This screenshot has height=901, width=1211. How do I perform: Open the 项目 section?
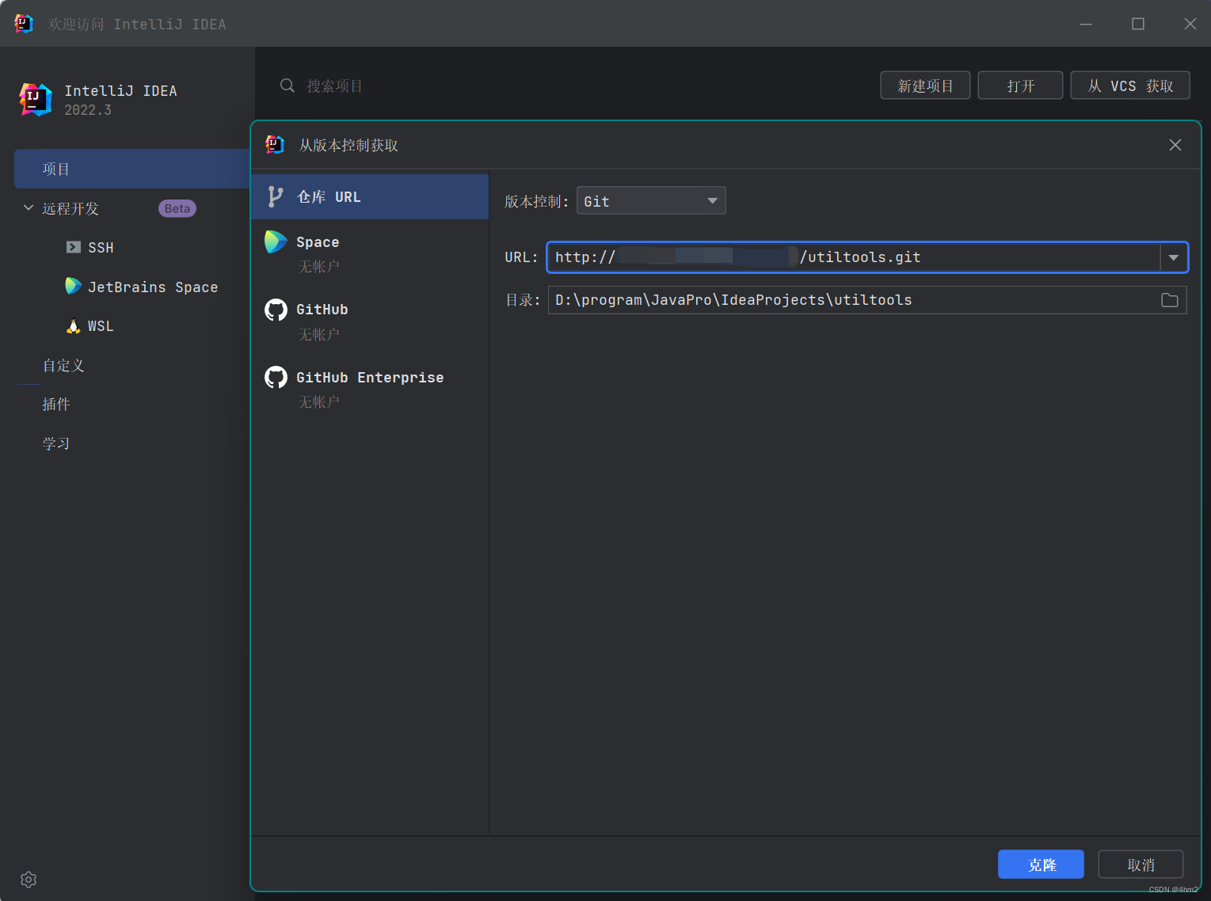(x=132, y=169)
